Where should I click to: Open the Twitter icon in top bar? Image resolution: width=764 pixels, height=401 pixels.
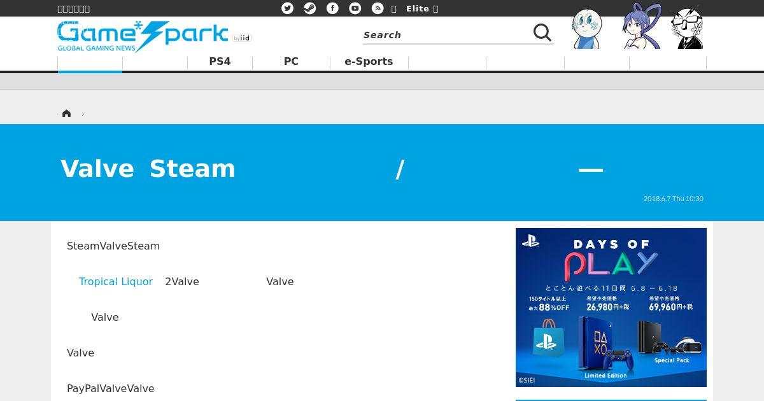tap(287, 8)
